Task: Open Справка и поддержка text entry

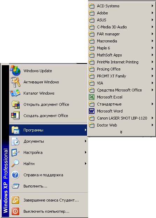Action: click(x=43, y=175)
